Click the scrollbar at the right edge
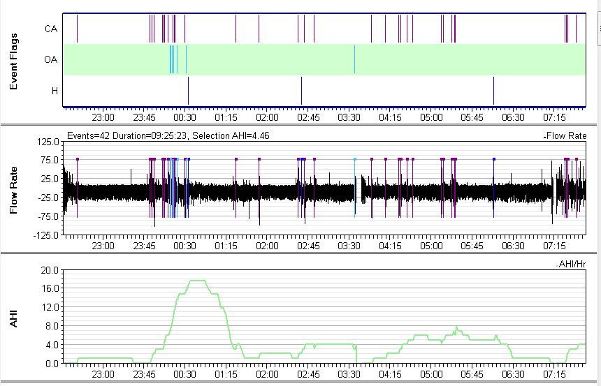601x386 pixels. coord(599,28)
